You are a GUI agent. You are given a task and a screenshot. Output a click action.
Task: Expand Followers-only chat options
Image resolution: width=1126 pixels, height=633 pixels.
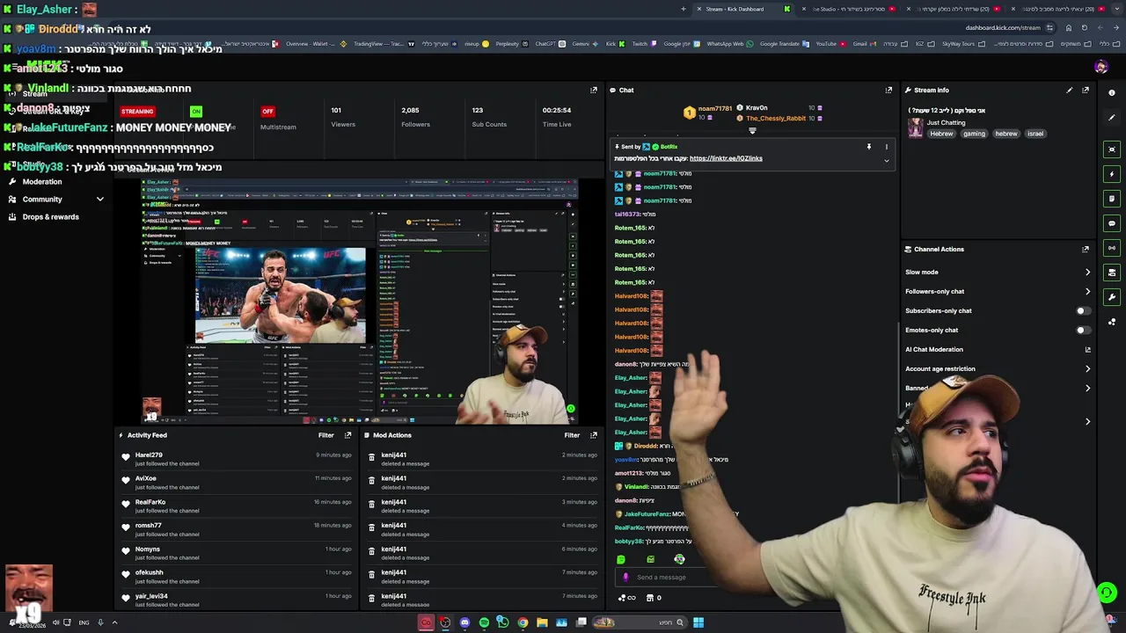[1087, 292]
